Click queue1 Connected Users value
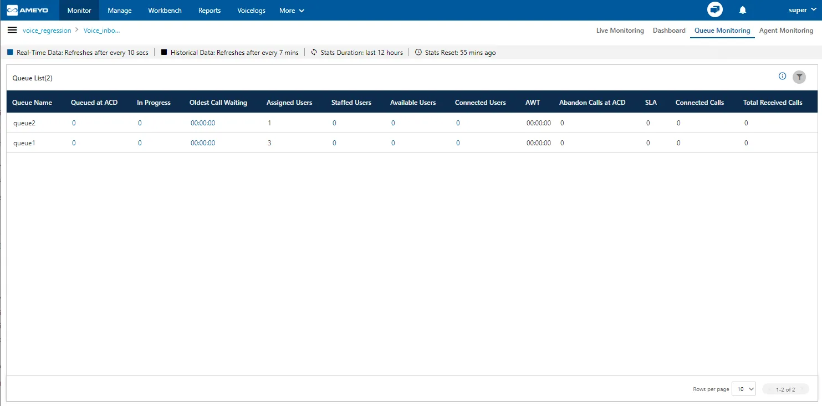822x406 pixels. [x=458, y=143]
